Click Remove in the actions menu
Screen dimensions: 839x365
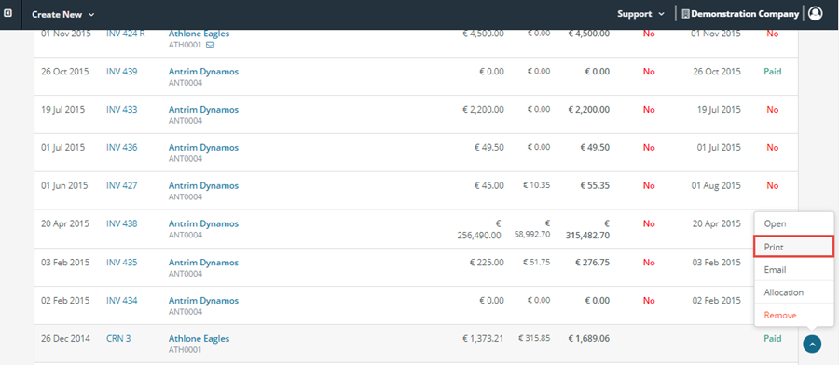click(x=794, y=316)
